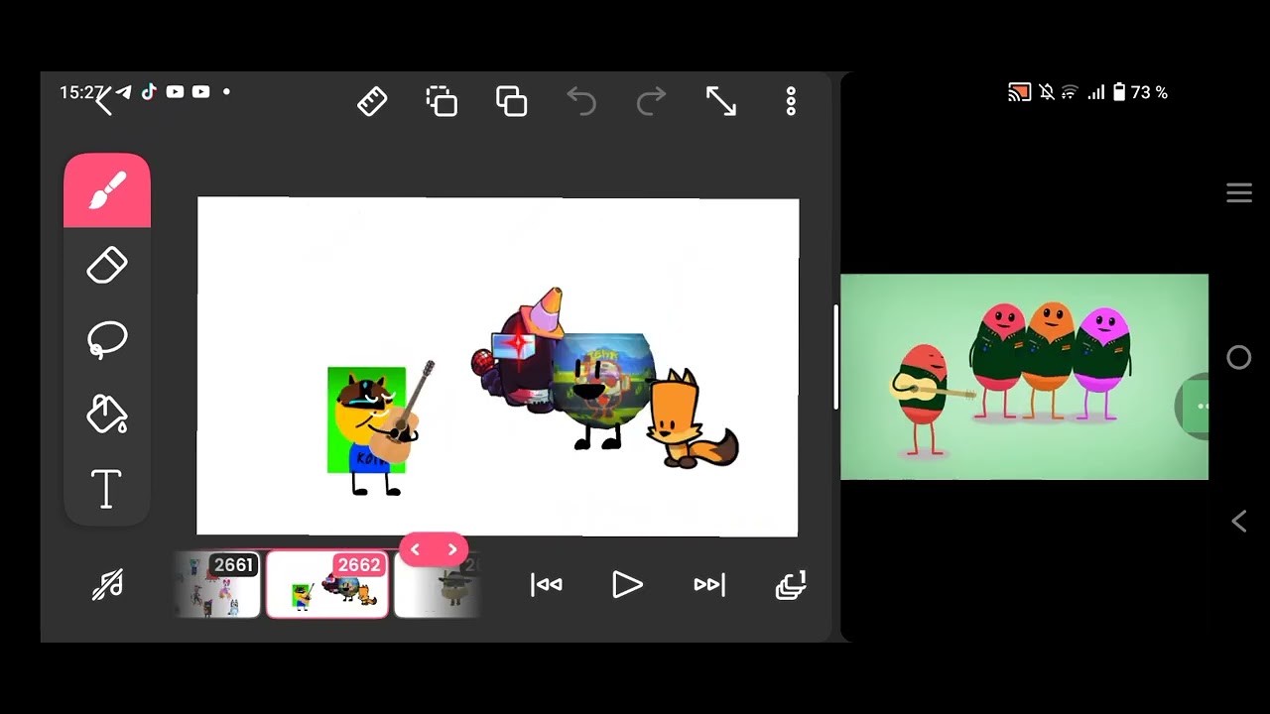
Task: Click the copy frame icon with dashed outline
Action: tap(442, 101)
